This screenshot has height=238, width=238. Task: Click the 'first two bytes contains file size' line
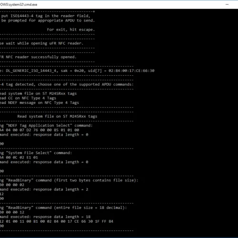tap(69, 180)
